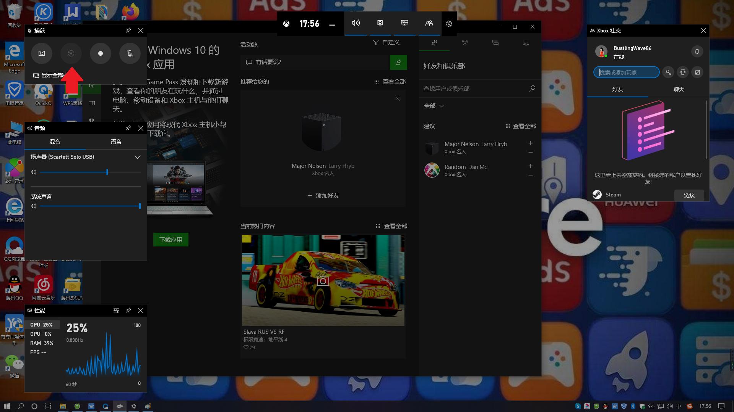
Task: Click the Steam 链接 button
Action: [689, 195]
